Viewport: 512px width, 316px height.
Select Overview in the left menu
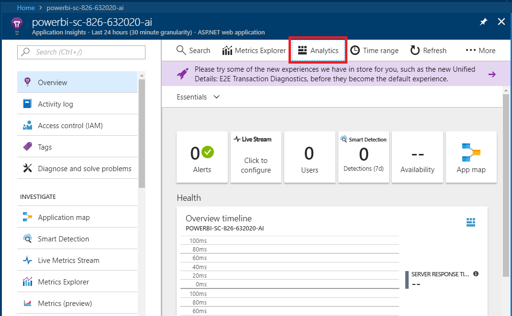(x=77, y=83)
